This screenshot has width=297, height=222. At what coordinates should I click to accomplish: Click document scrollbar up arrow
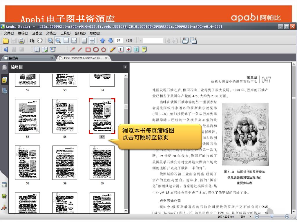click(294, 64)
